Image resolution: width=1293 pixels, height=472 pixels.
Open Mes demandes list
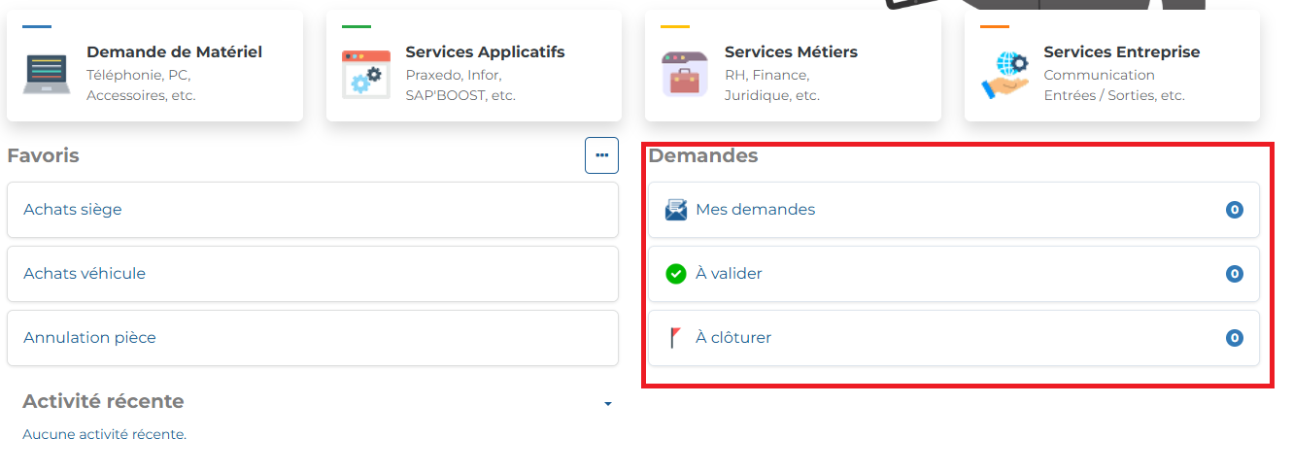click(x=954, y=210)
